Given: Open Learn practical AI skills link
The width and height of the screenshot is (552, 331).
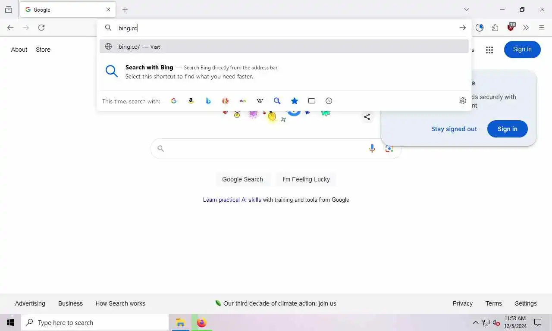Looking at the screenshot, I should pyautogui.click(x=232, y=200).
